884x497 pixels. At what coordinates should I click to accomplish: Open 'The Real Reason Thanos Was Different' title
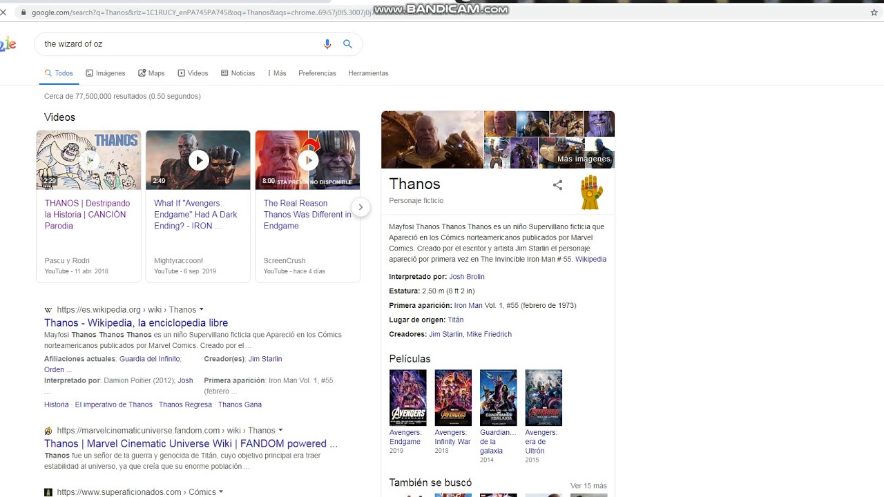[x=307, y=215]
